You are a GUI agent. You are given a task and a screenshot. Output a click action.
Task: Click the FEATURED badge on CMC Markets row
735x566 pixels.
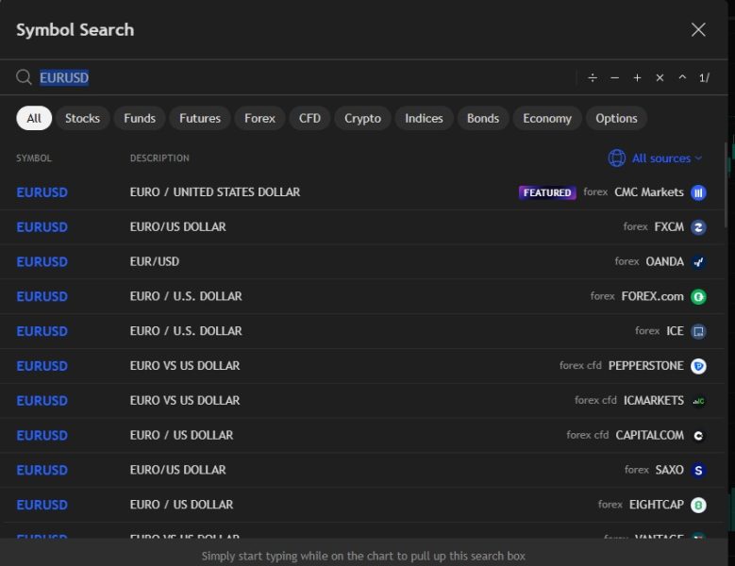point(547,192)
